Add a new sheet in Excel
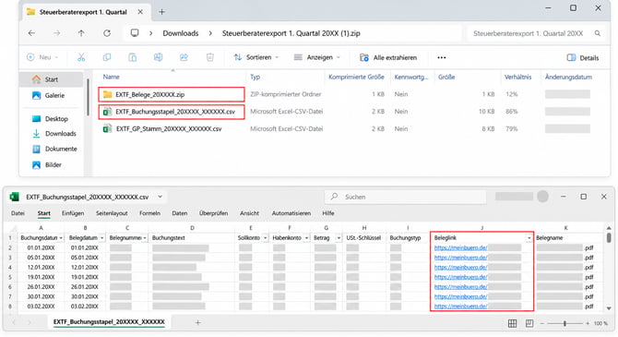Screen dimensions: 618x337 pos(198,323)
